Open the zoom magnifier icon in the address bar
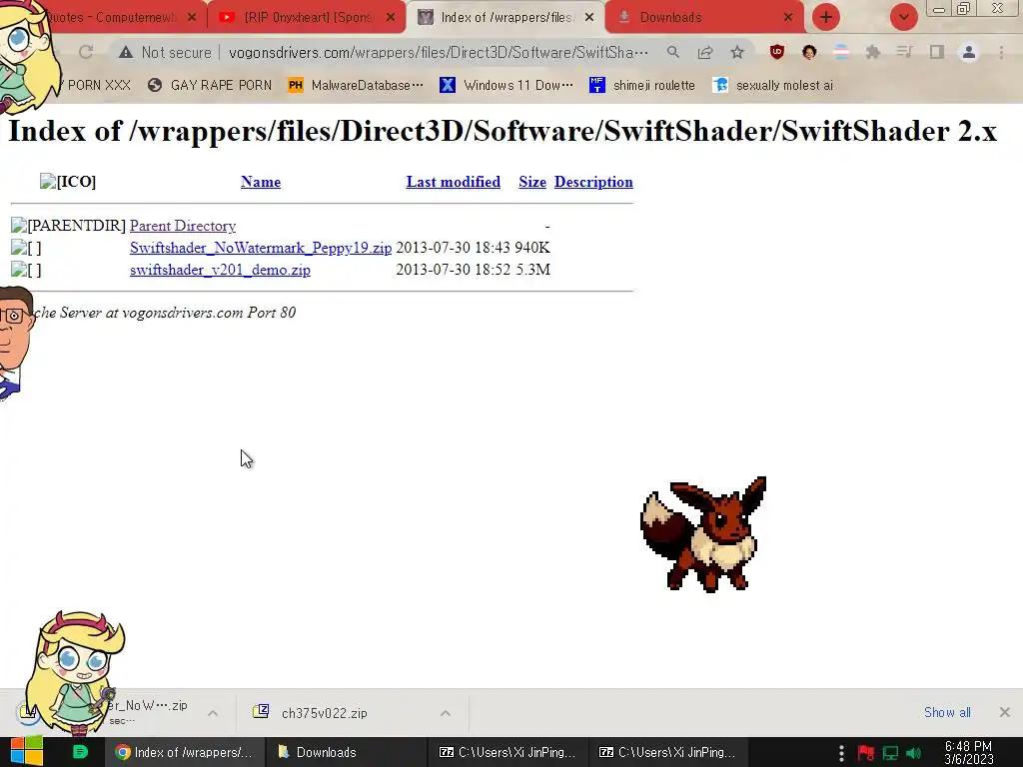This screenshot has height=767, width=1023. pos(672,52)
